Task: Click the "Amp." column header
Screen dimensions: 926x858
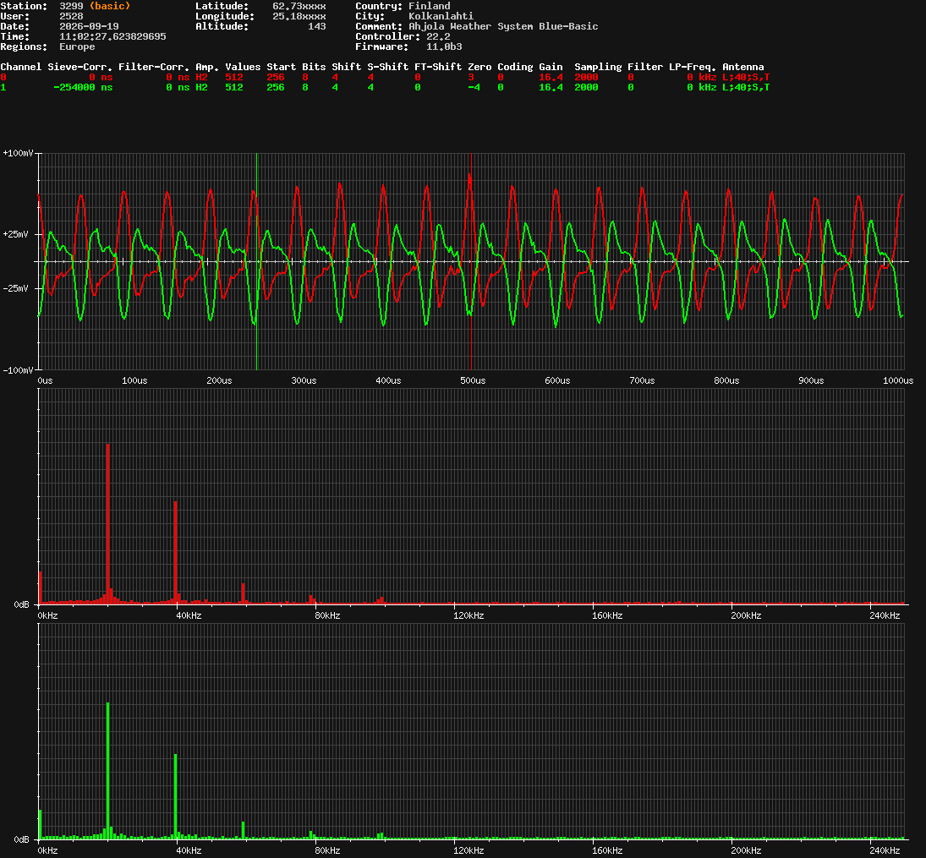Action: [x=207, y=67]
